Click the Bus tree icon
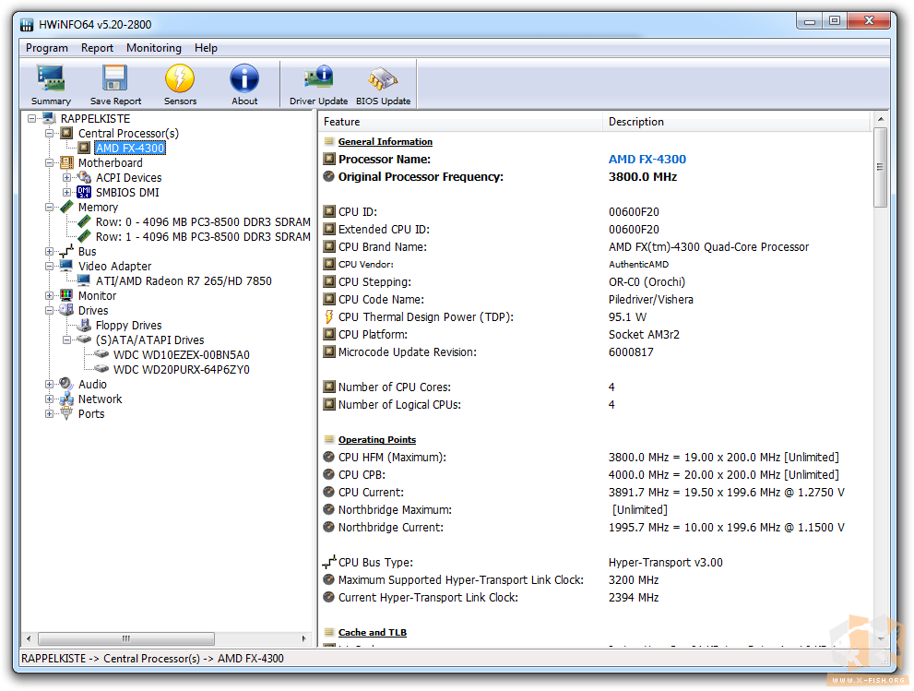The width and height of the screenshot is (914, 691). coord(66,251)
